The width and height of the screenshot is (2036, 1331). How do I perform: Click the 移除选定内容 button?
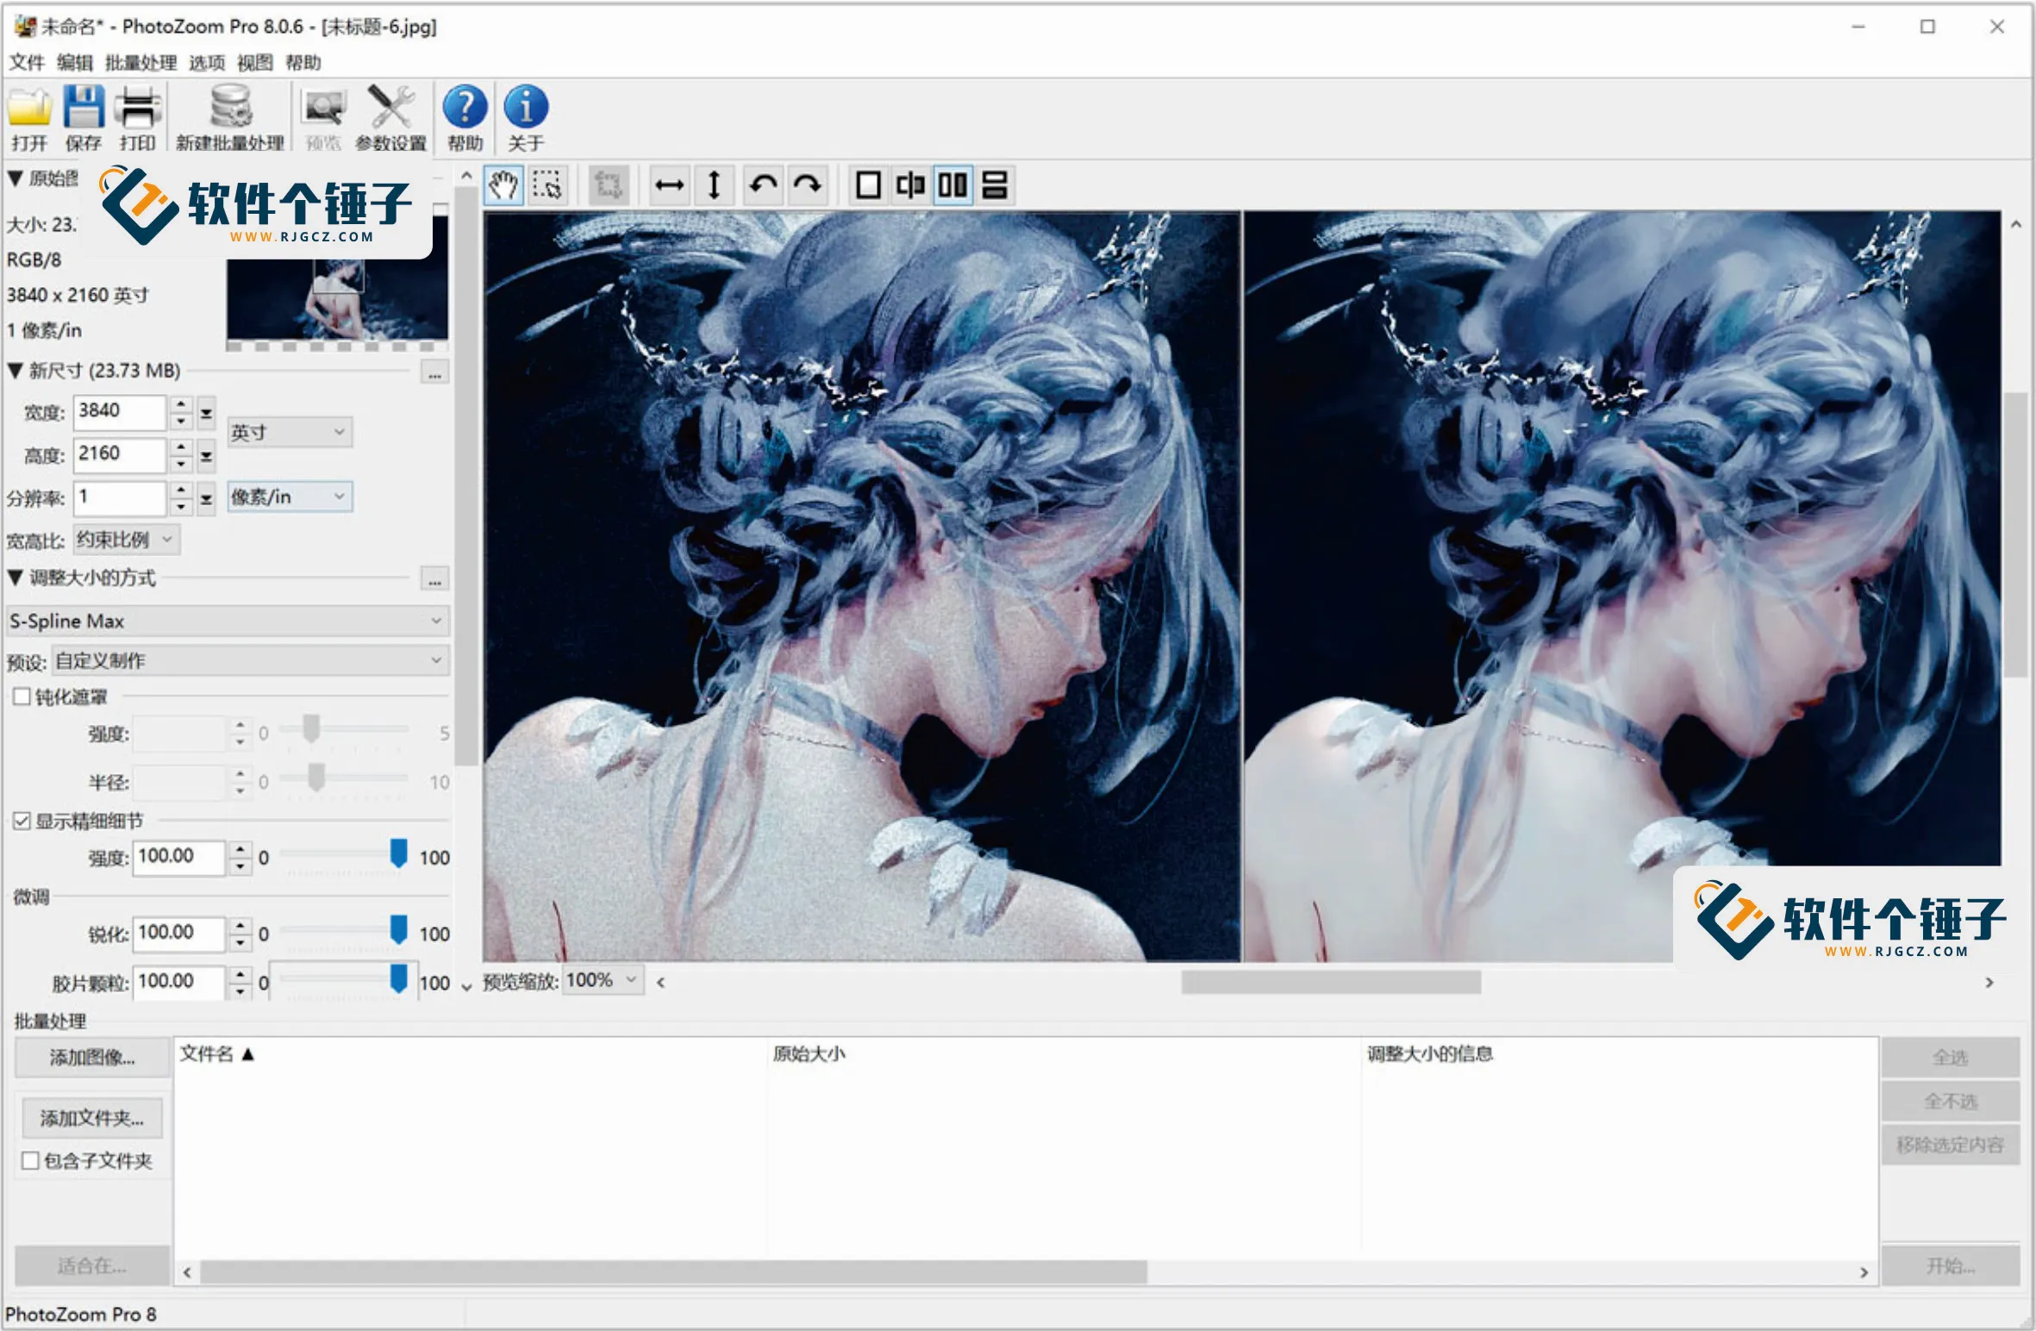pyautogui.click(x=1951, y=1145)
